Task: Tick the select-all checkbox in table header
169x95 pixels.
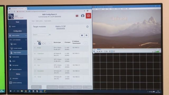Action: [35, 44]
